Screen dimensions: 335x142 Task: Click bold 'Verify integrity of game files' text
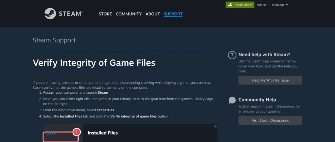(133, 117)
